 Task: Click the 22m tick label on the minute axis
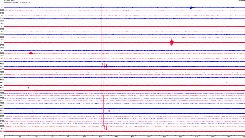tap(181, 137)
